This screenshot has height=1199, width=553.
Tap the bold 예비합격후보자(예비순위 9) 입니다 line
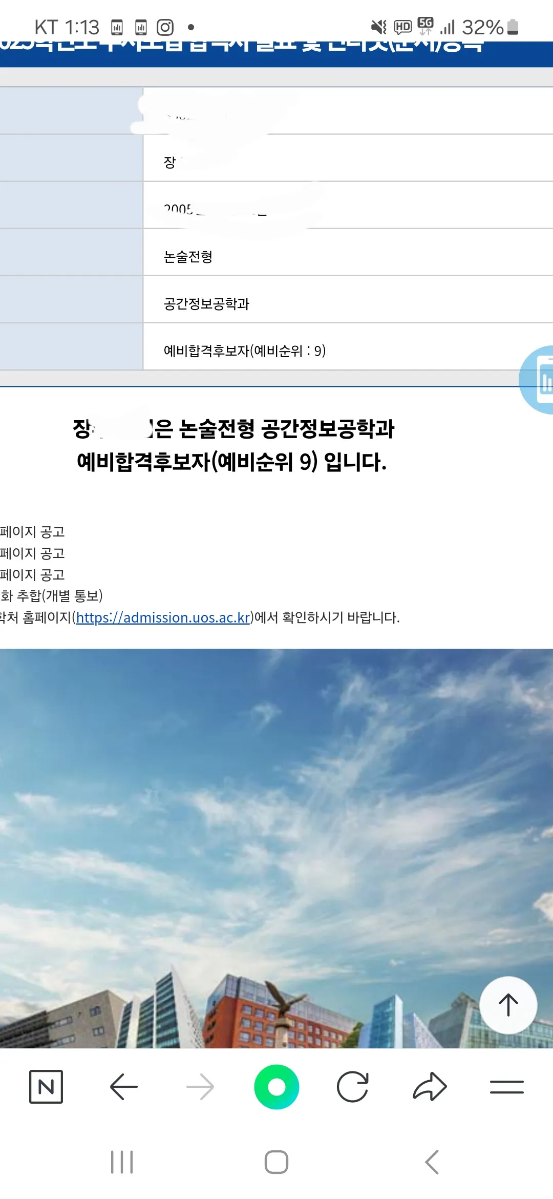pyautogui.click(x=231, y=462)
